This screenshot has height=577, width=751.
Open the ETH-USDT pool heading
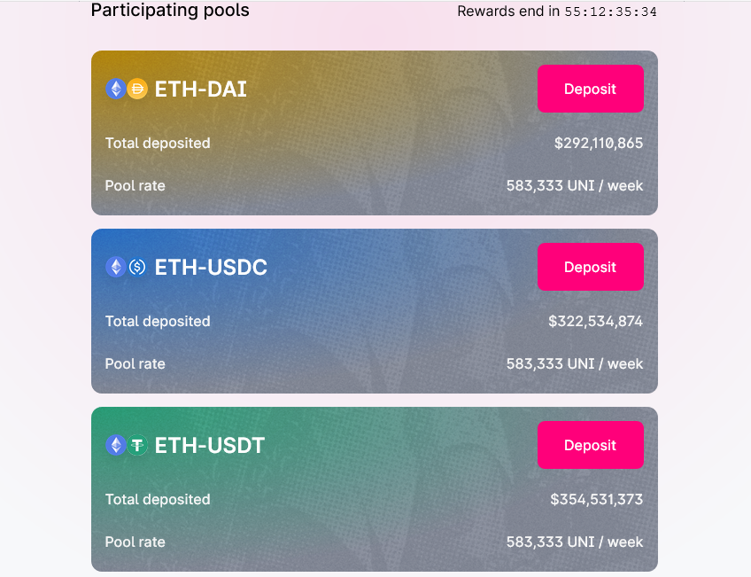209,445
